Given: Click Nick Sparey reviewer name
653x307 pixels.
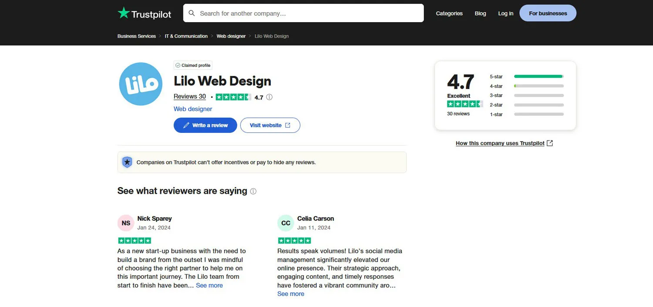Looking at the screenshot, I should click(x=155, y=218).
